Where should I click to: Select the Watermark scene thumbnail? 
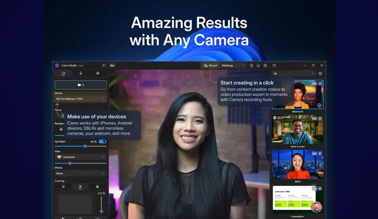(298, 95)
